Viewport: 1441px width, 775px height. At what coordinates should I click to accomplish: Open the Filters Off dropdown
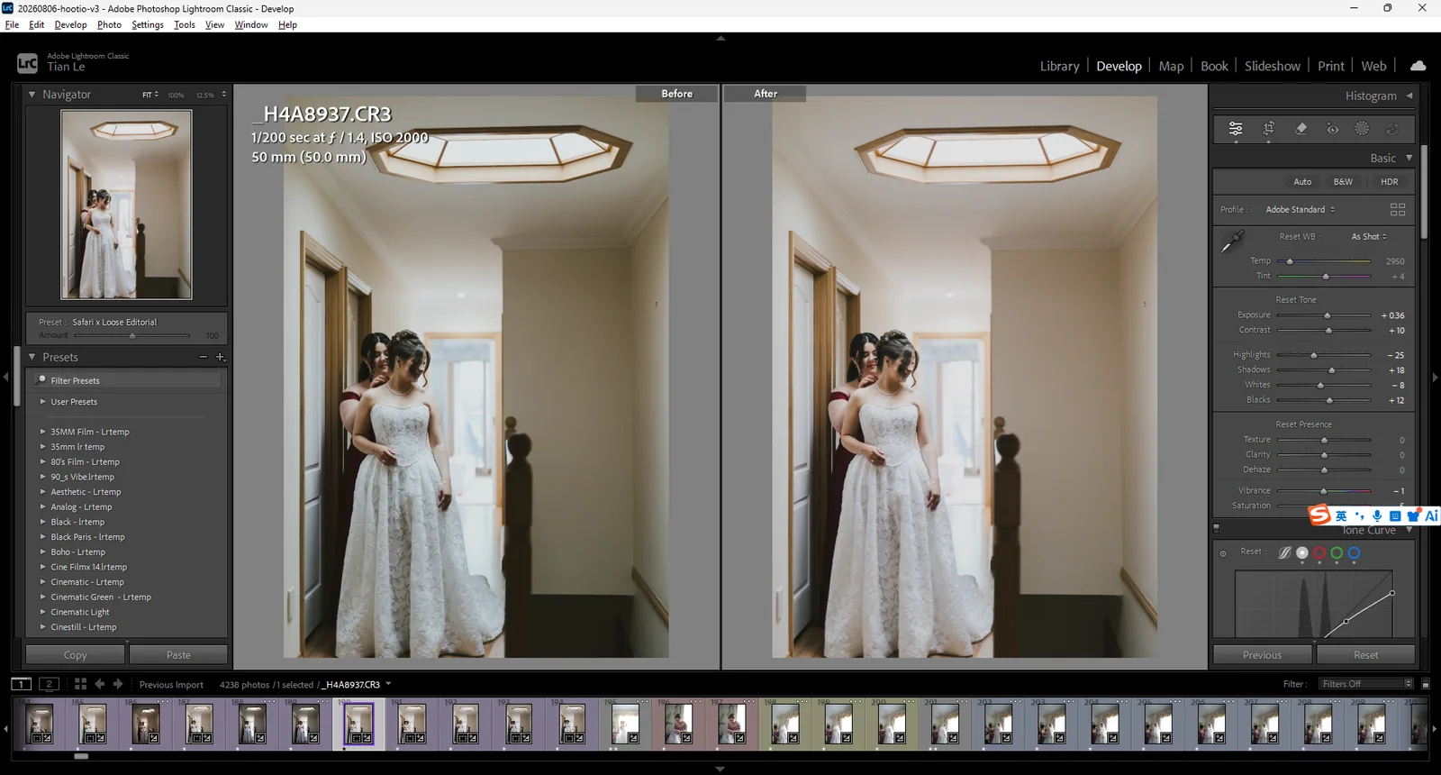click(1366, 684)
